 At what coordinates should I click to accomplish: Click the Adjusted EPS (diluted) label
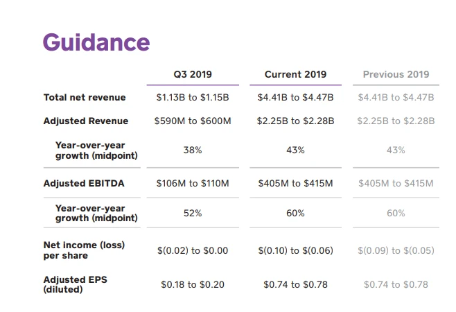pos(75,284)
